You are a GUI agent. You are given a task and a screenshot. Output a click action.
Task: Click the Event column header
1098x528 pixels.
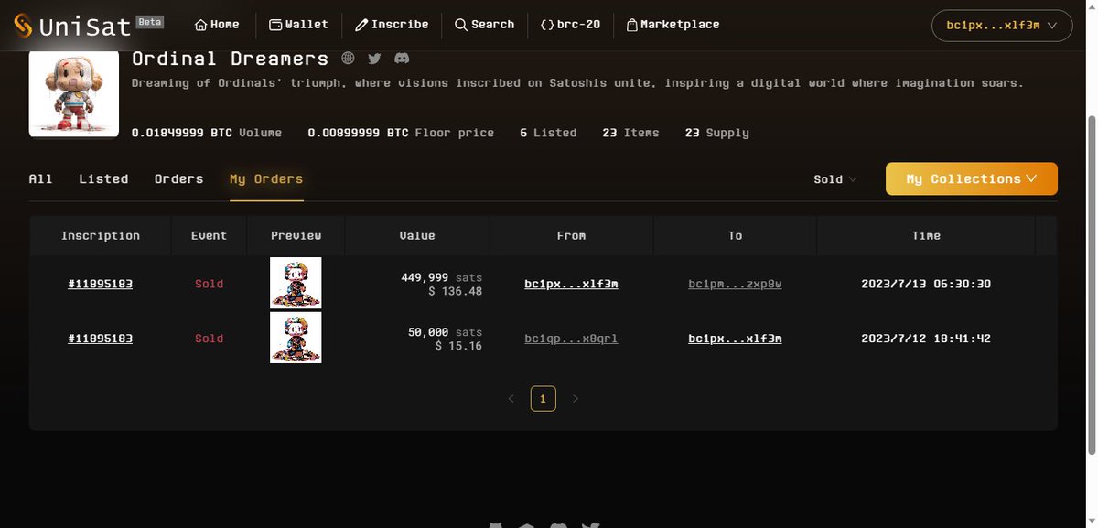(209, 235)
